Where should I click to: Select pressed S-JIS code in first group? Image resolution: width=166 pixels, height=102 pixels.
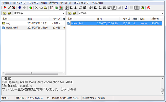[x=67, y=8]
